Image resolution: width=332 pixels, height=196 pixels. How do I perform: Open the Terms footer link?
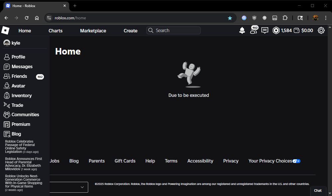pos(171,161)
